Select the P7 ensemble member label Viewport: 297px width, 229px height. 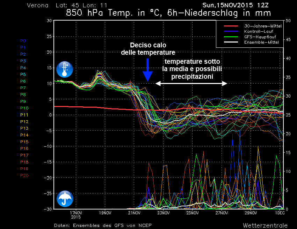[23, 88]
